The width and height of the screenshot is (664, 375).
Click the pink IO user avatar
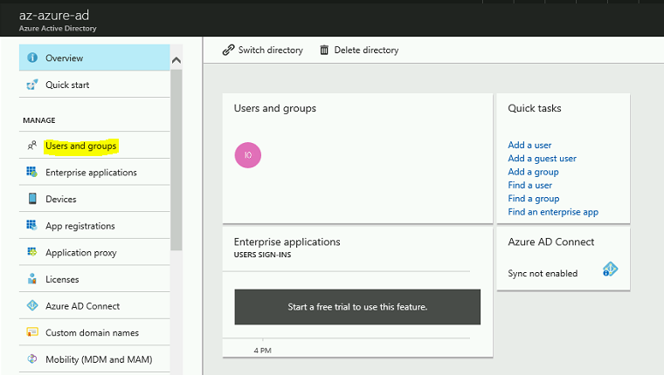248,155
